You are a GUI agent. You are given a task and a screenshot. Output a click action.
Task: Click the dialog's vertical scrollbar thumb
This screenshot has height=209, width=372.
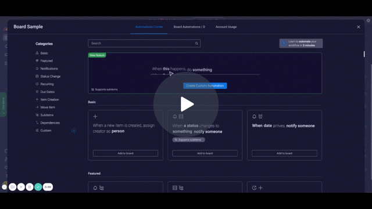click(x=364, y=54)
